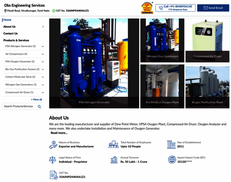231x182 pixels.
Task: Select Nitrogen Gas Generators (1) sidebar link
Action: (x=21, y=85)
